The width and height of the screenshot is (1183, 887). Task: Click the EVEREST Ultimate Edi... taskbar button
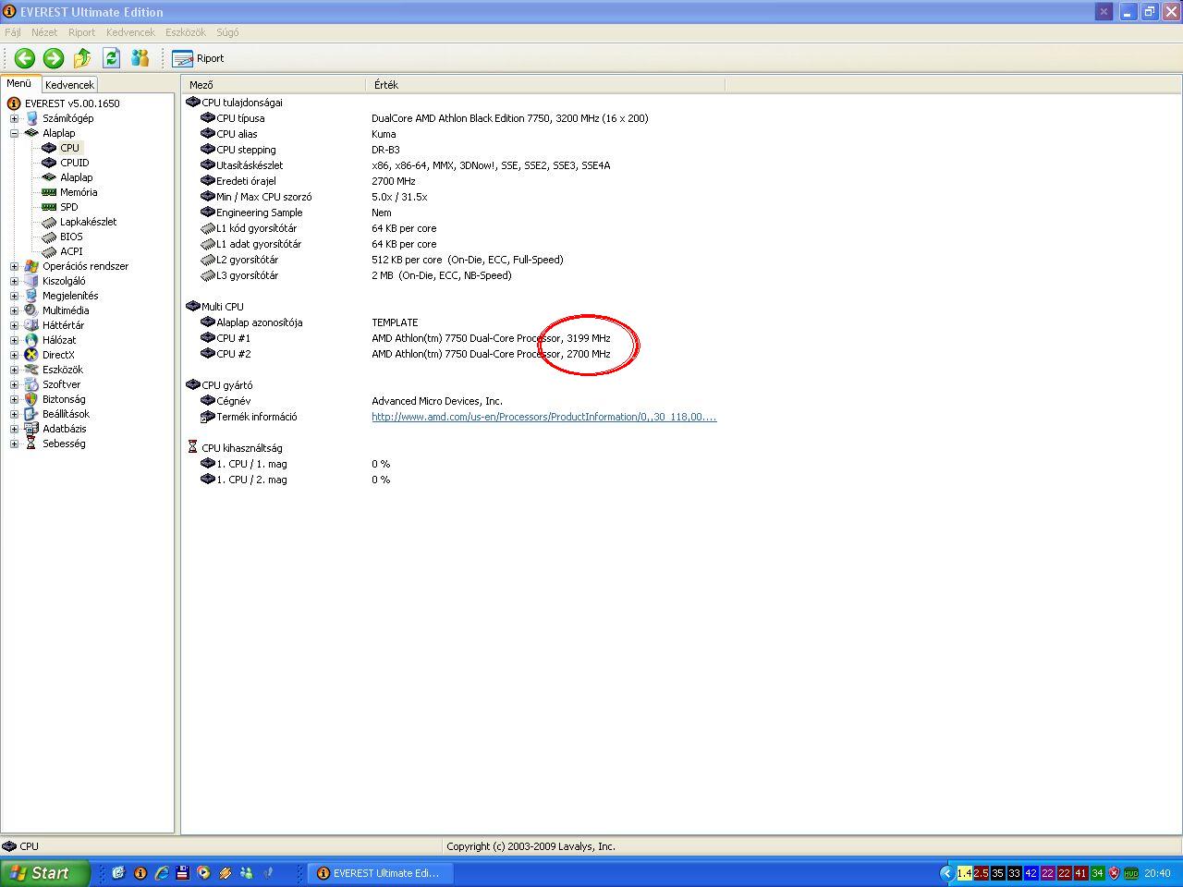coord(379,873)
